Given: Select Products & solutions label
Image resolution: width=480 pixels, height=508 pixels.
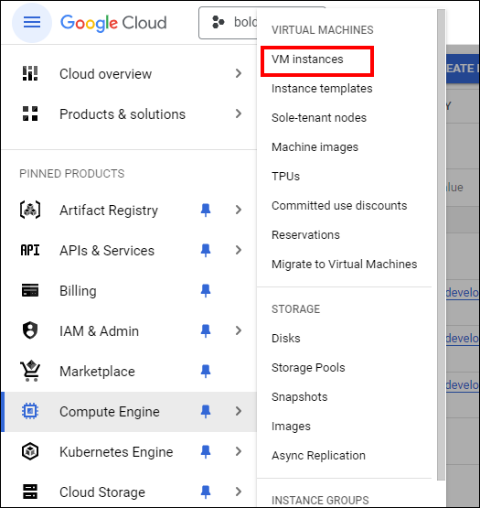Looking at the screenshot, I should click(123, 114).
